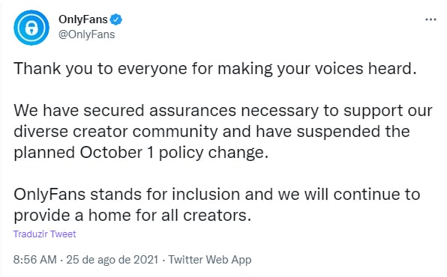Click the Traduzir Tweet link
Viewport: 447px width, 277px height.
44,234
